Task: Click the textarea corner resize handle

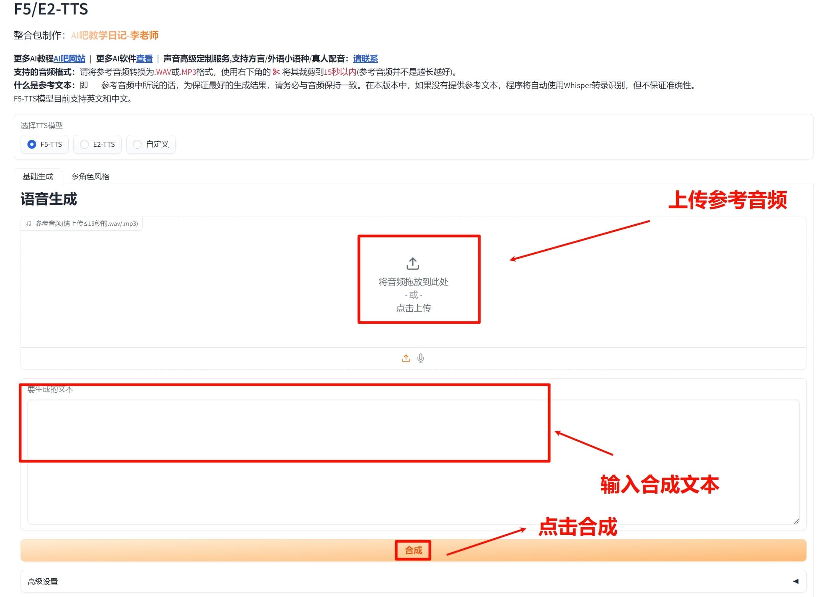Action: click(x=797, y=521)
